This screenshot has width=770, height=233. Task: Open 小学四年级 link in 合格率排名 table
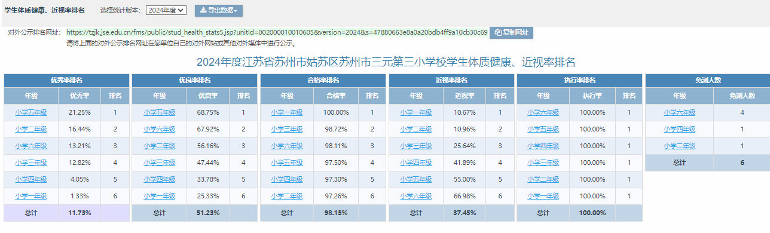point(287,179)
